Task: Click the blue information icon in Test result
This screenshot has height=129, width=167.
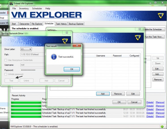Action: point(54,57)
